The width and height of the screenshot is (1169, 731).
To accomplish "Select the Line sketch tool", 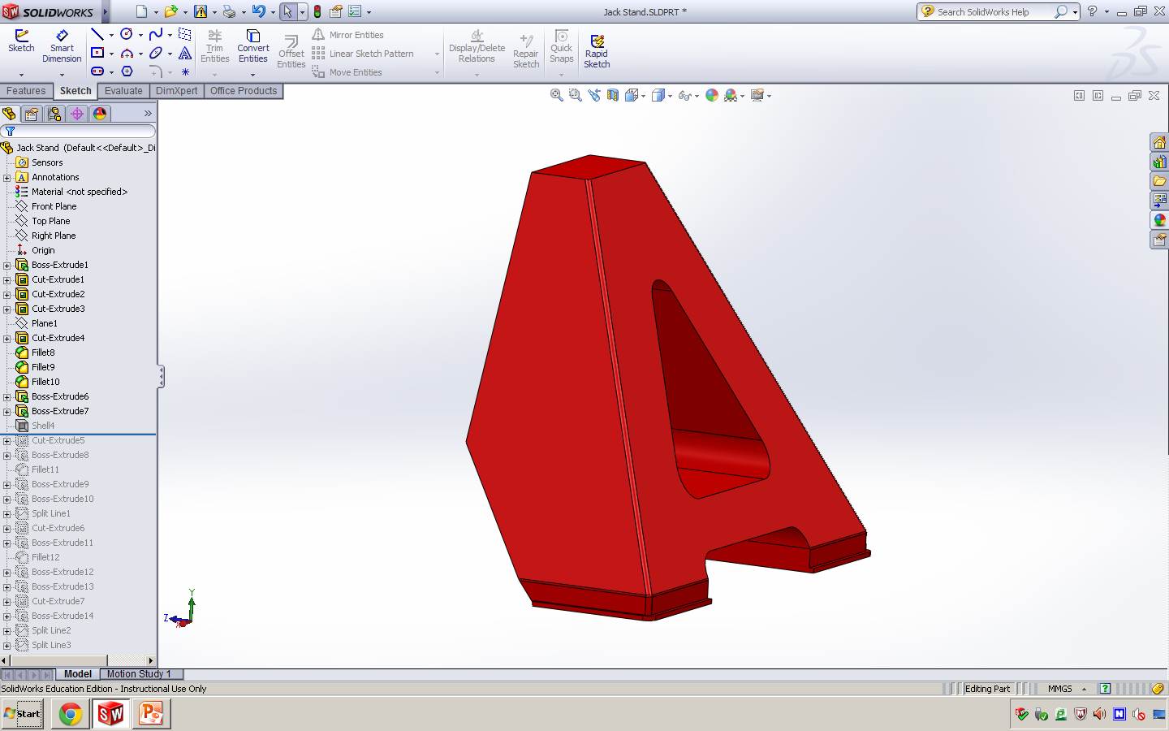I will [x=97, y=34].
